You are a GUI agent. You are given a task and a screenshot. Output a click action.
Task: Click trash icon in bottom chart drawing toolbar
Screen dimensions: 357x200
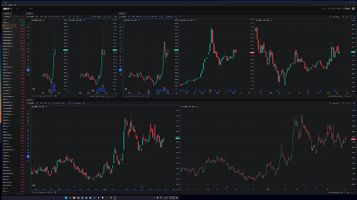(28, 161)
